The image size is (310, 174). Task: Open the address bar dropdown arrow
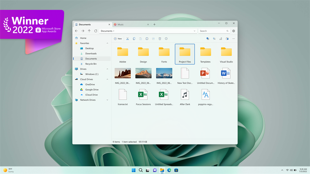[195, 31]
